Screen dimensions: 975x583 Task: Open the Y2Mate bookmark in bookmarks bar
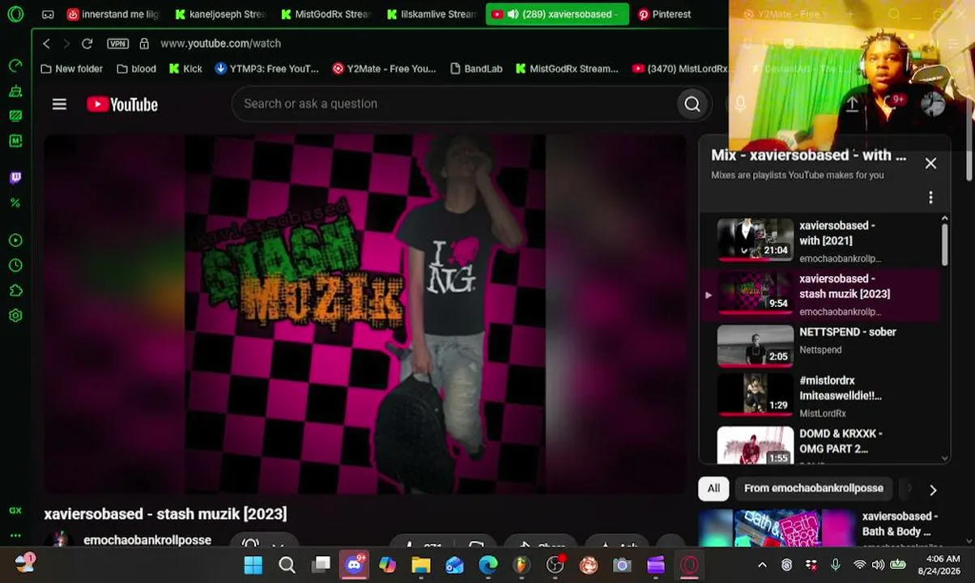coord(384,69)
